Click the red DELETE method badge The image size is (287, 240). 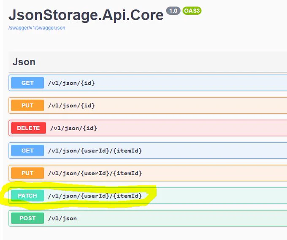pyautogui.click(x=29, y=128)
